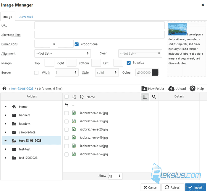The width and height of the screenshot is (207, 192).
Task: Sort files using first A-Z sort icon
Action: point(74,97)
